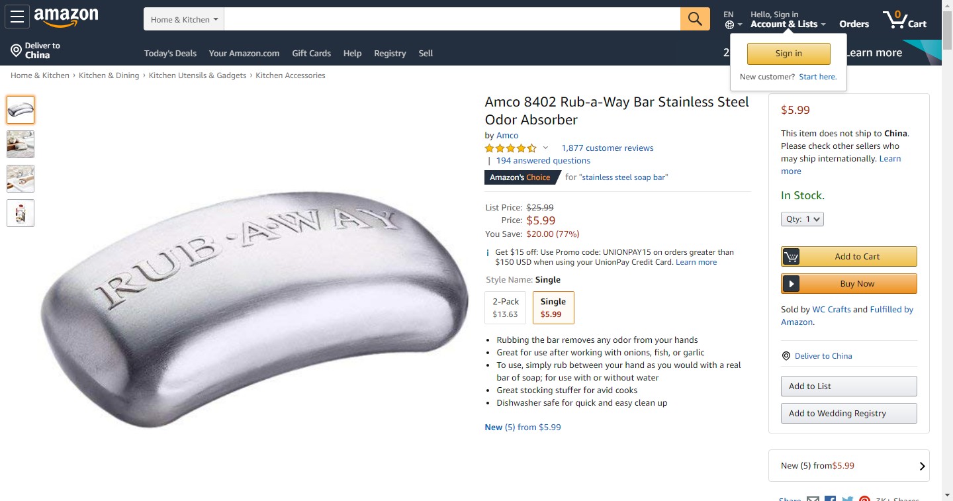Select the fourth product thumbnail image
This screenshot has height=501, width=953.
pyautogui.click(x=21, y=213)
